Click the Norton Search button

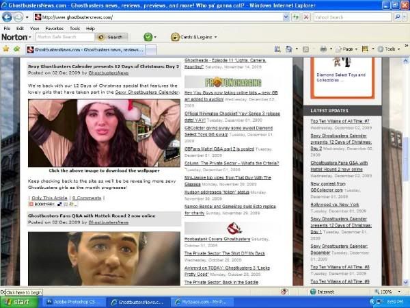click(111, 37)
